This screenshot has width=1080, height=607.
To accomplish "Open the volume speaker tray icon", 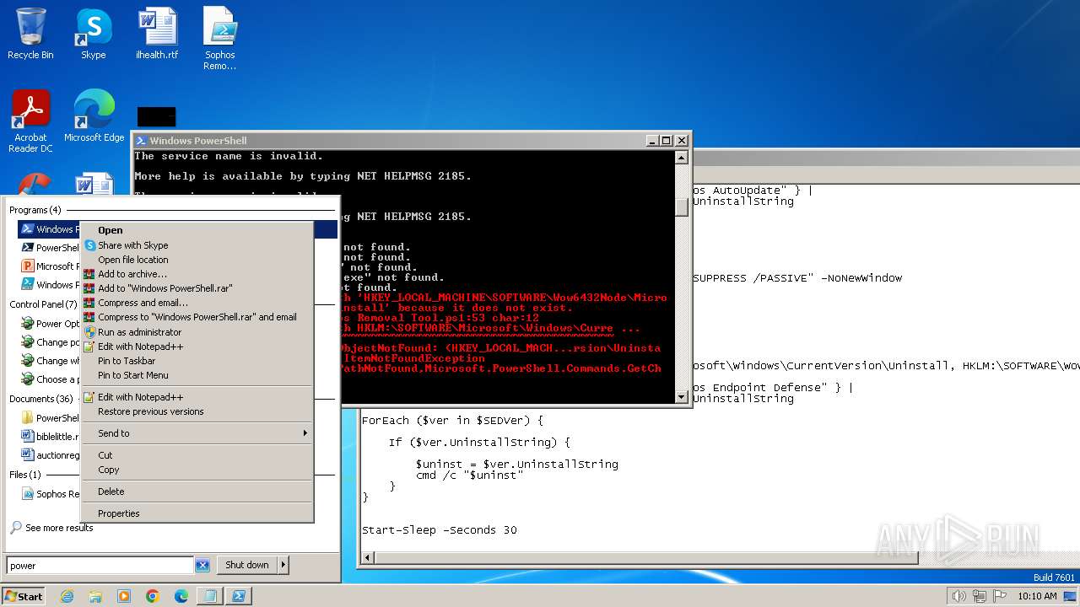I will [x=958, y=596].
